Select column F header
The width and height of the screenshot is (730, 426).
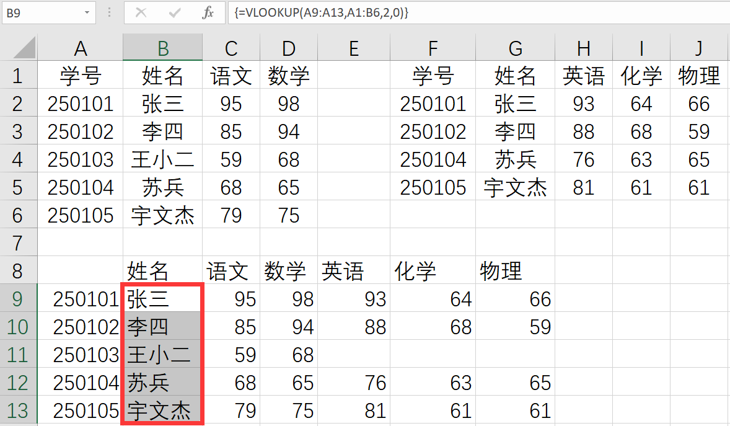click(433, 48)
